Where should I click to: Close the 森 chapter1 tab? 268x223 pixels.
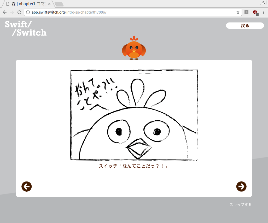point(50,4)
